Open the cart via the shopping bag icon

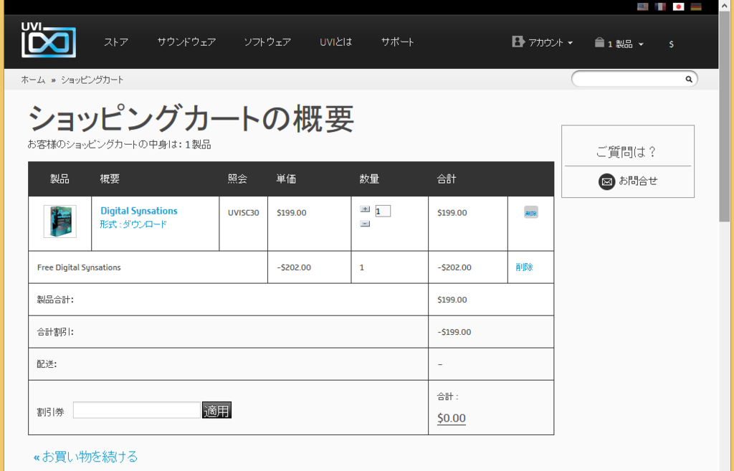click(600, 43)
